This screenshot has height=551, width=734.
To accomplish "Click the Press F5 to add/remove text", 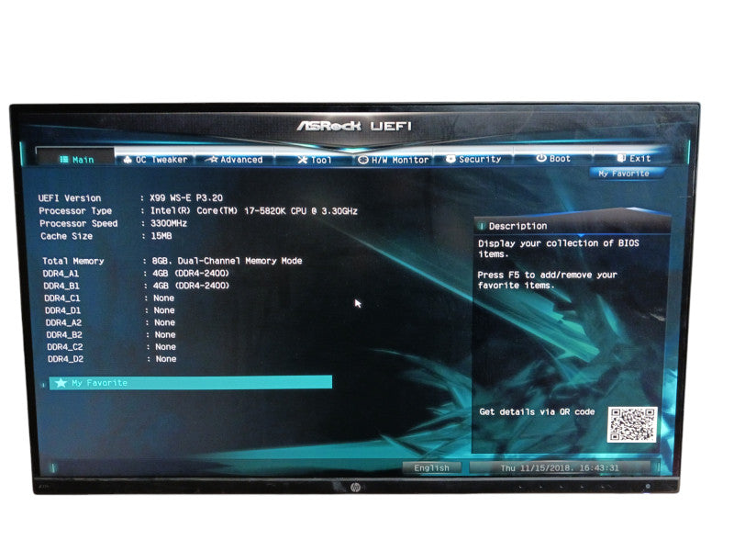I will pyautogui.click(x=547, y=280).
